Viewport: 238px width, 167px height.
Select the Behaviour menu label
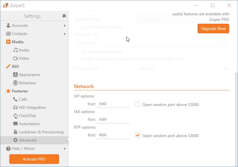[27, 83]
